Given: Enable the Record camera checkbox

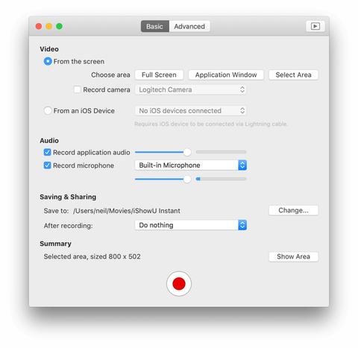Looking at the screenshot, I should [x=77, y=89].
